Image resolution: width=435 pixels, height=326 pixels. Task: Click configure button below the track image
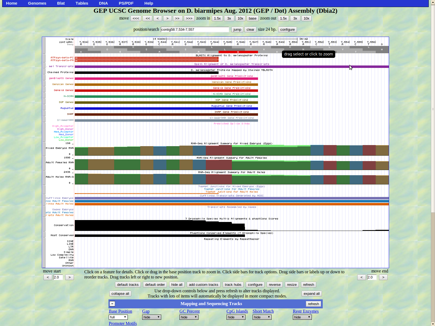tap(255, 285)
